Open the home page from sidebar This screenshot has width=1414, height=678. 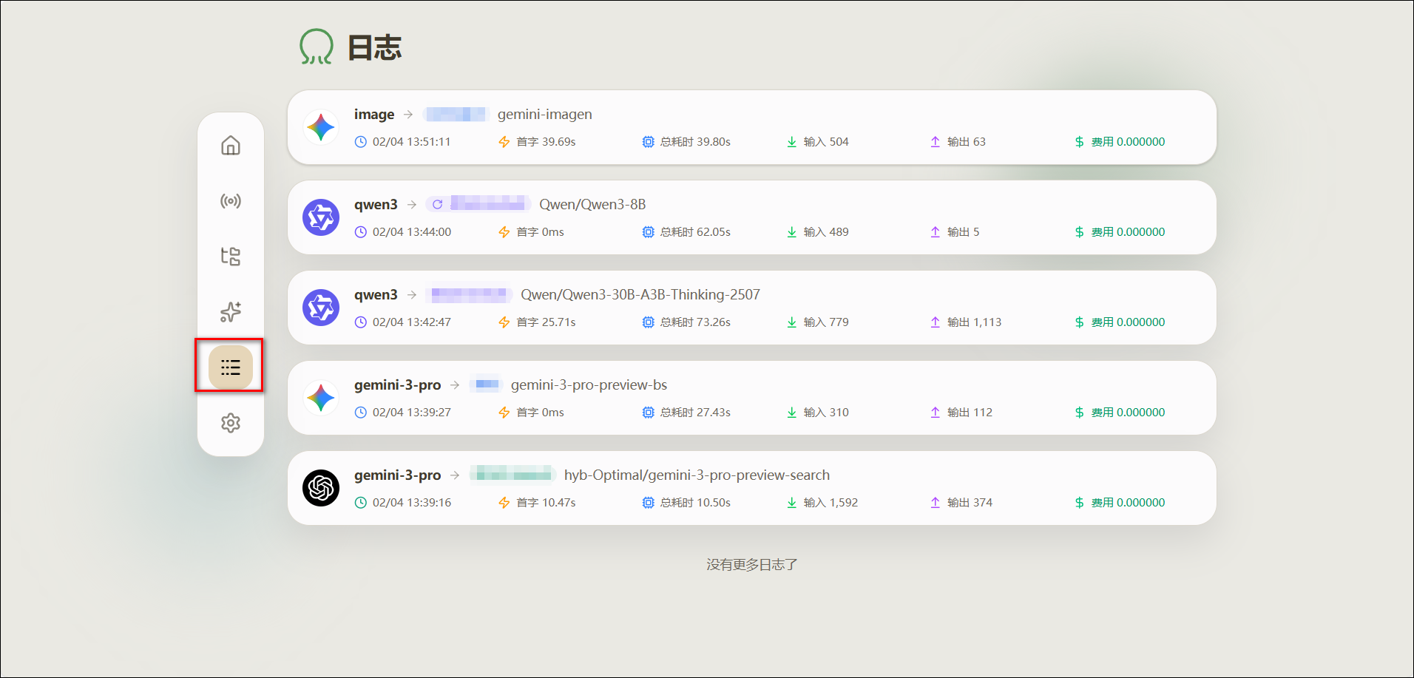click(x=231, y=146)
